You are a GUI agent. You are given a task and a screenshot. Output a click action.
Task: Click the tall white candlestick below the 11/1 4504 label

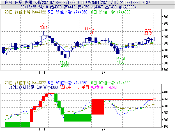[x=40, y=40]
